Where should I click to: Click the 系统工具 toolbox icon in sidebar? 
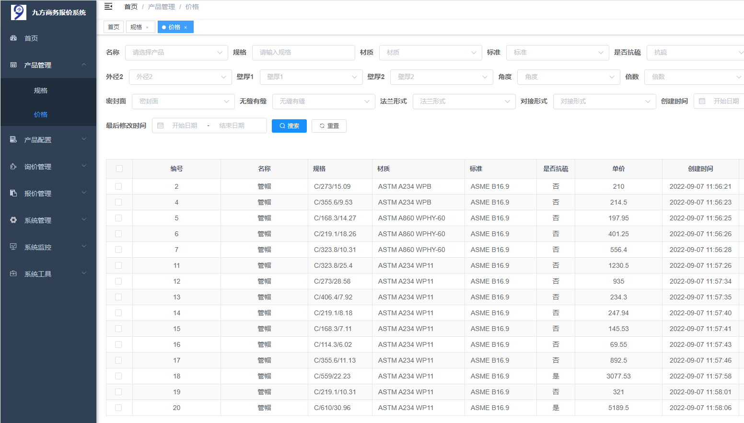(13, 274)
